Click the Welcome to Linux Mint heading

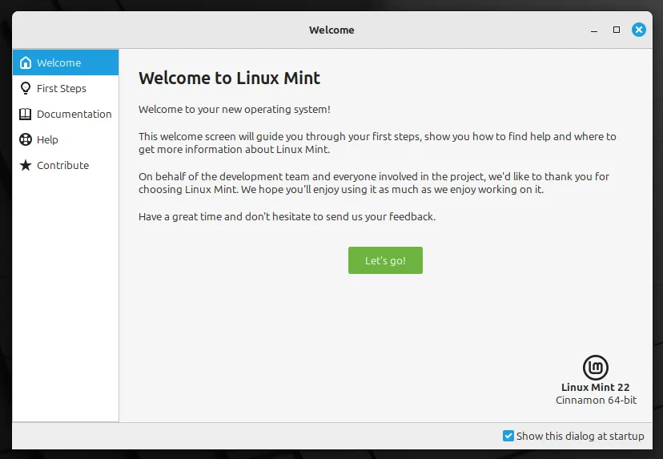[x=229, y=79]
